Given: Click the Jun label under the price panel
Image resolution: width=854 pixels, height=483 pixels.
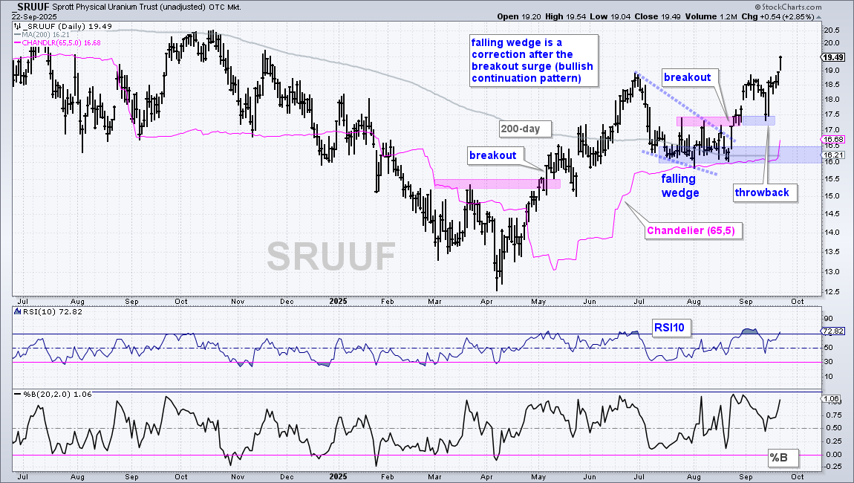Looking at the screenshot, I should (590, 302).
